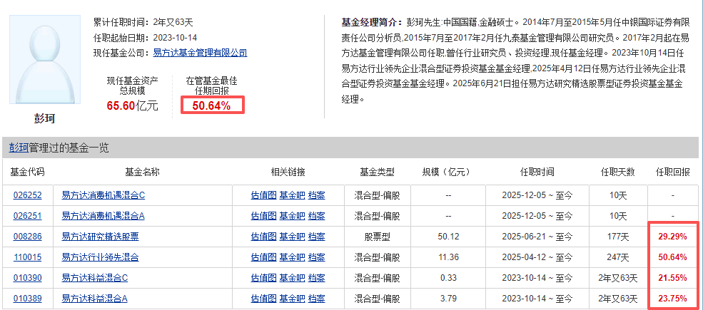Click the 任职时间 column header
Screen dimensions: 703x310
pyautogui.click(x=537, y=172)
